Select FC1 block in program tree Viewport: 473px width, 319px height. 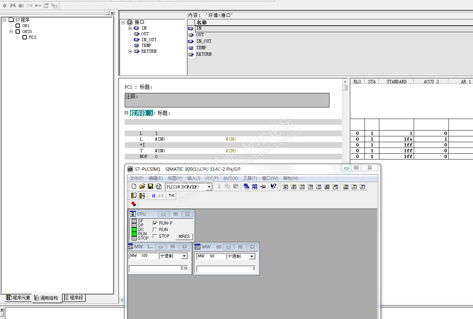32,37
